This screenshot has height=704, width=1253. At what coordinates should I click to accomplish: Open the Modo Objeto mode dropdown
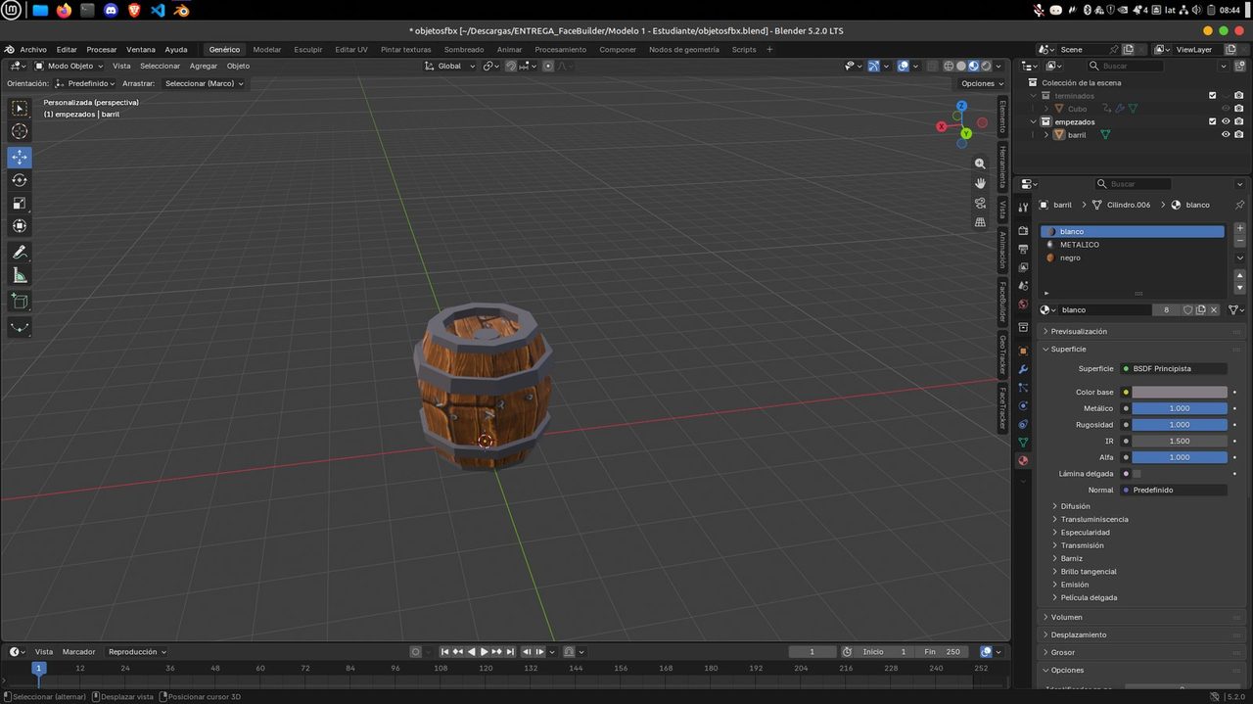pyautogui.click(x=69, y=66)
